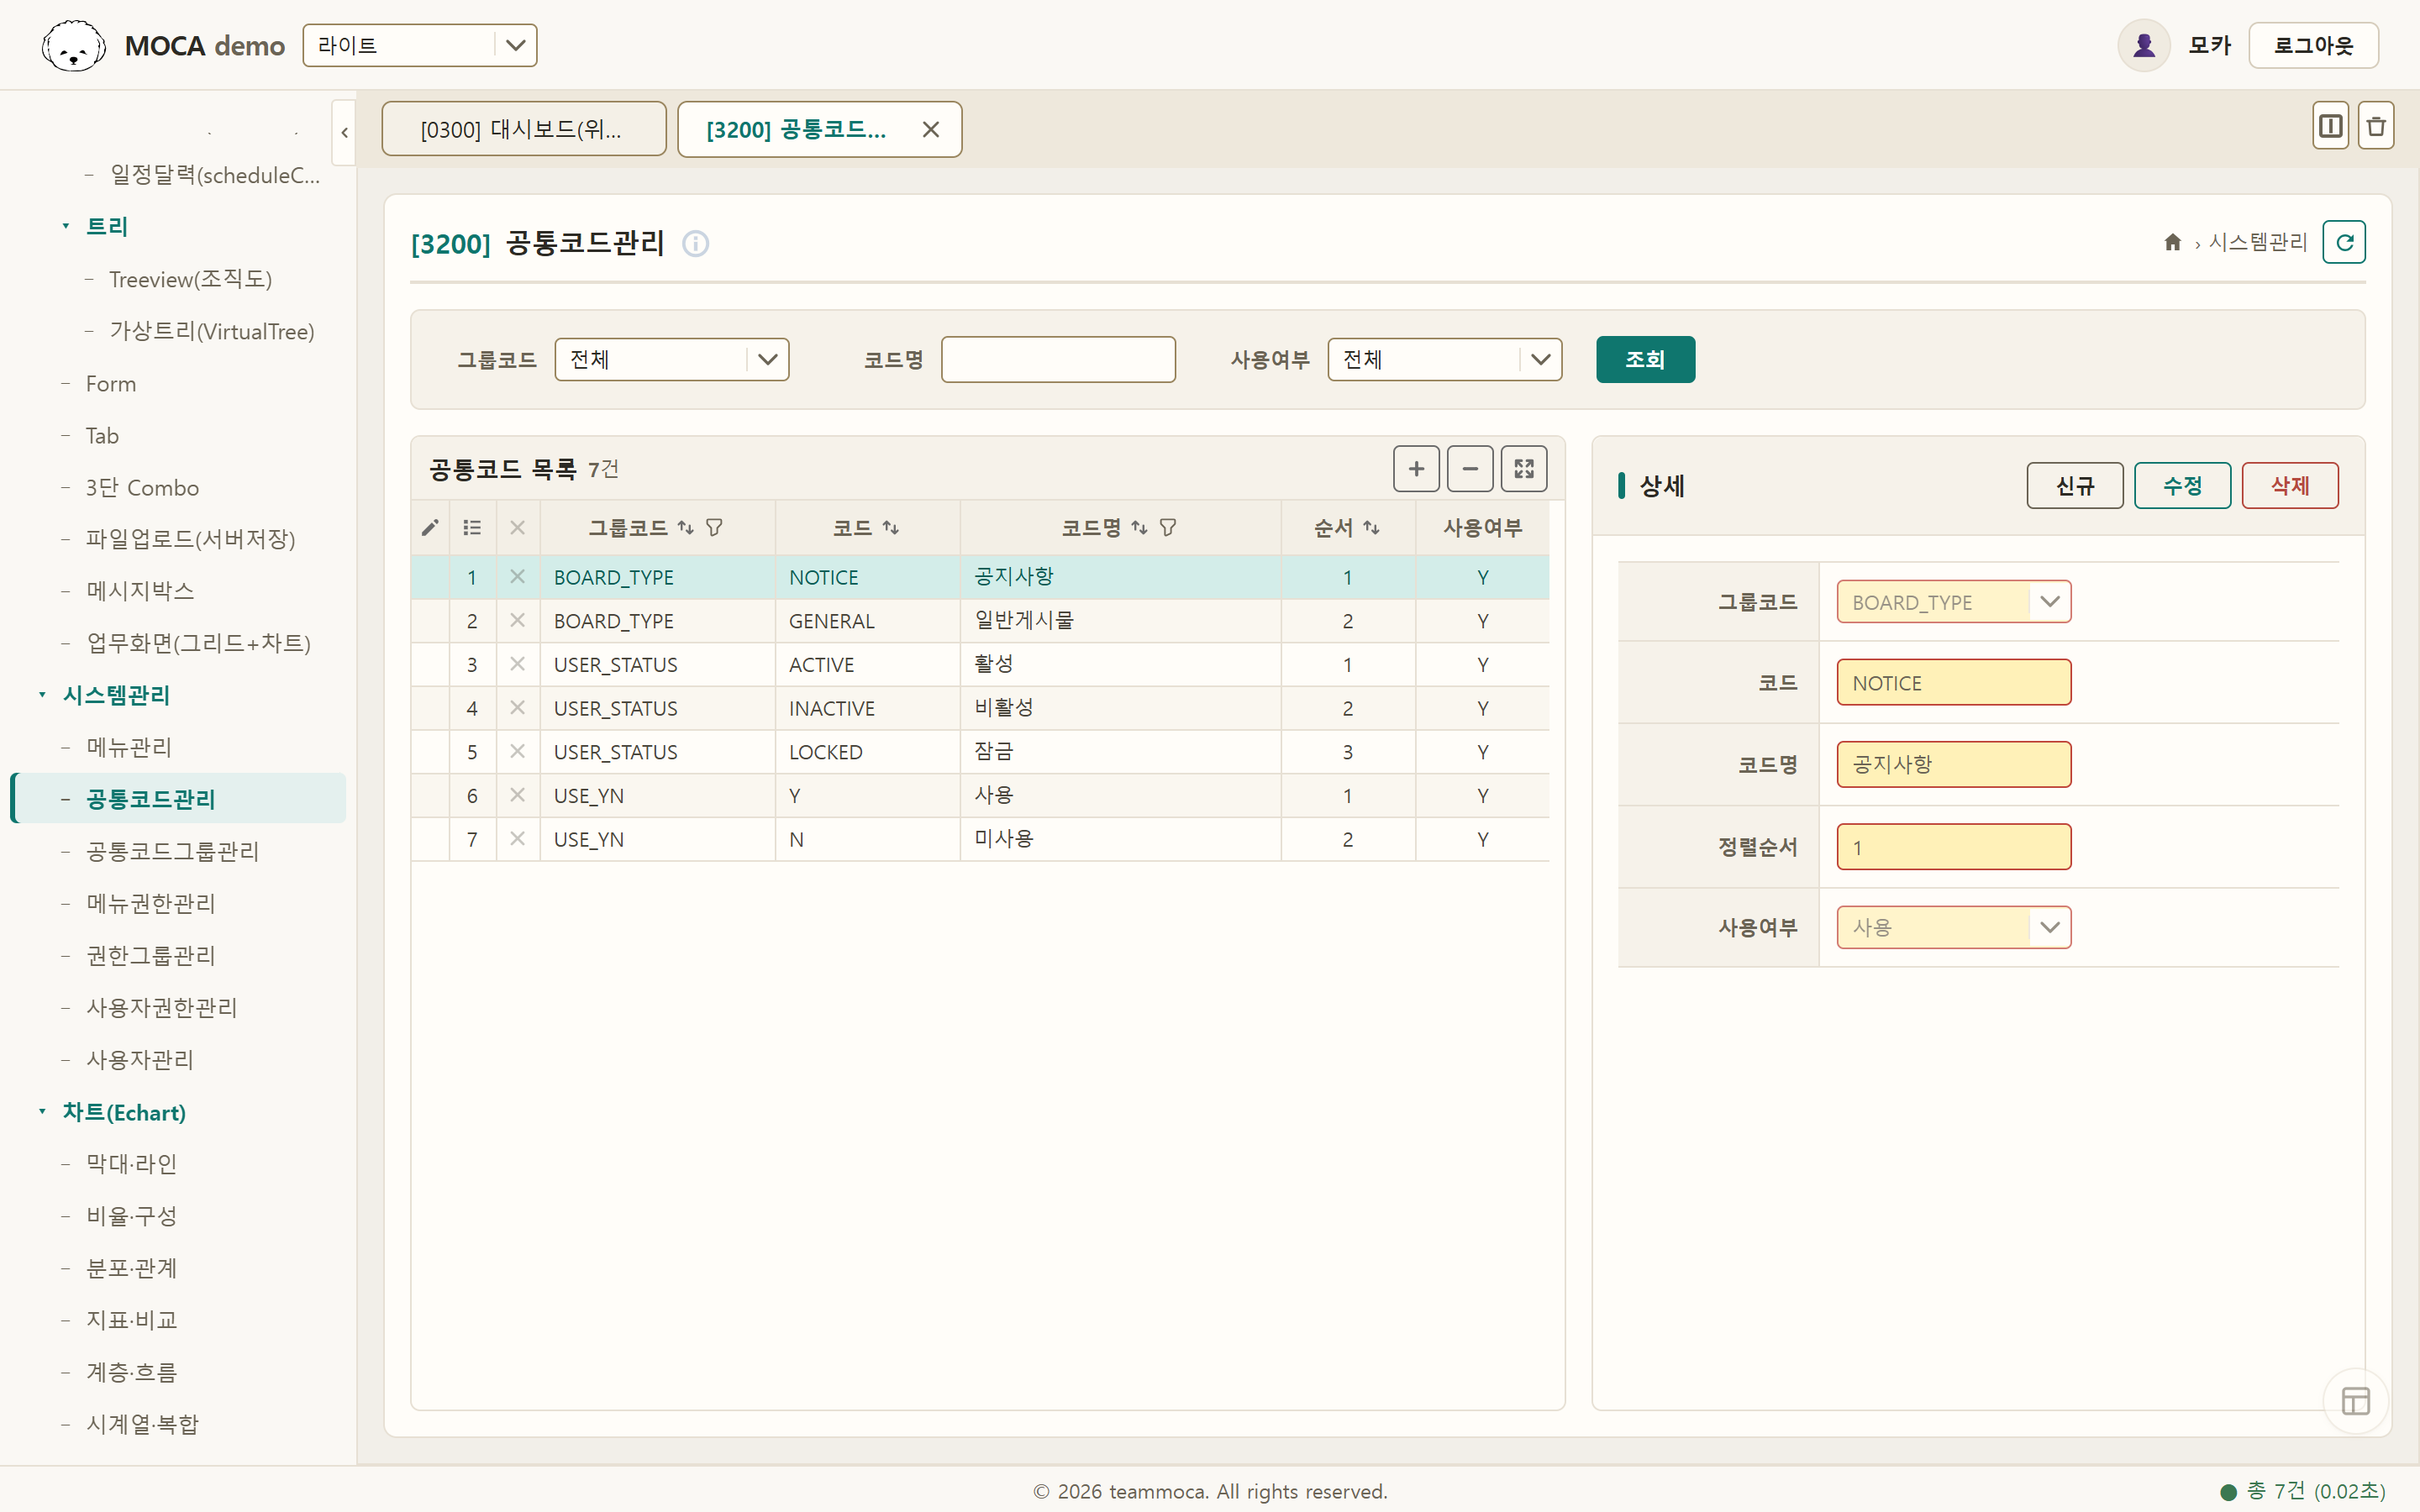Screen dimensions: 2420x1512
Task: Click the 로그아웃 button
Action: tap(2313, 45)
